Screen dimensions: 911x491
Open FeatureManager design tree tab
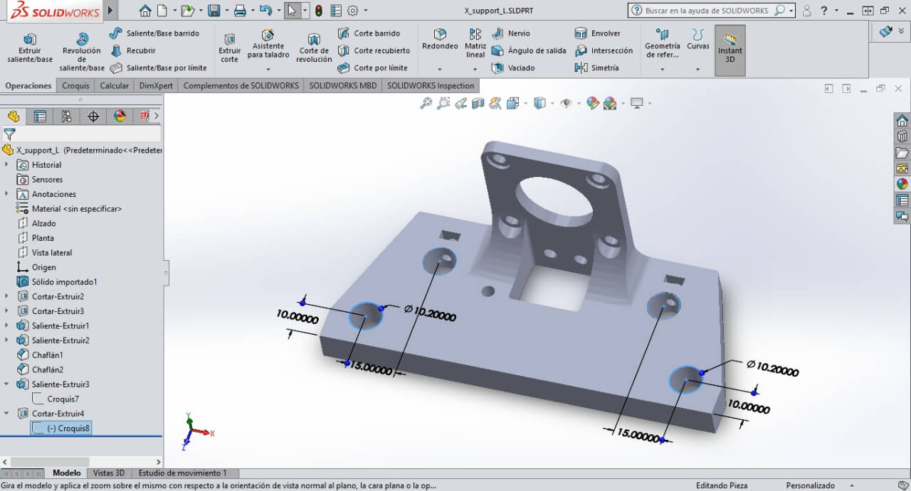coord(14,117)
